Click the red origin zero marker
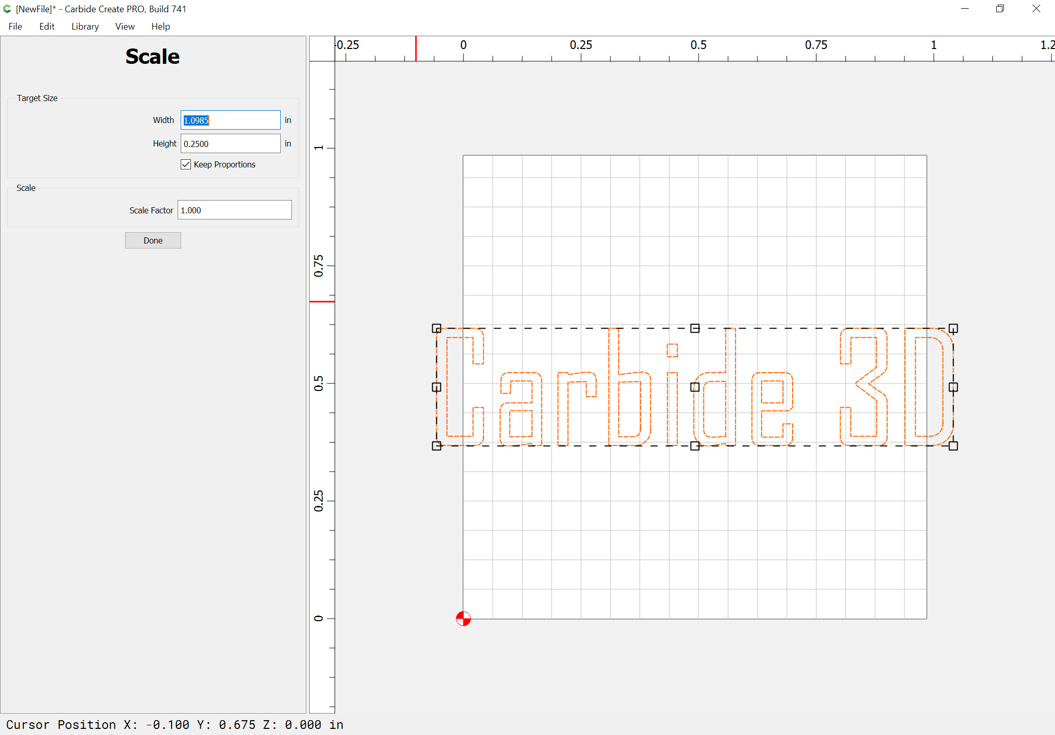This screenshot has width=1055, height=735. (463, 619)
